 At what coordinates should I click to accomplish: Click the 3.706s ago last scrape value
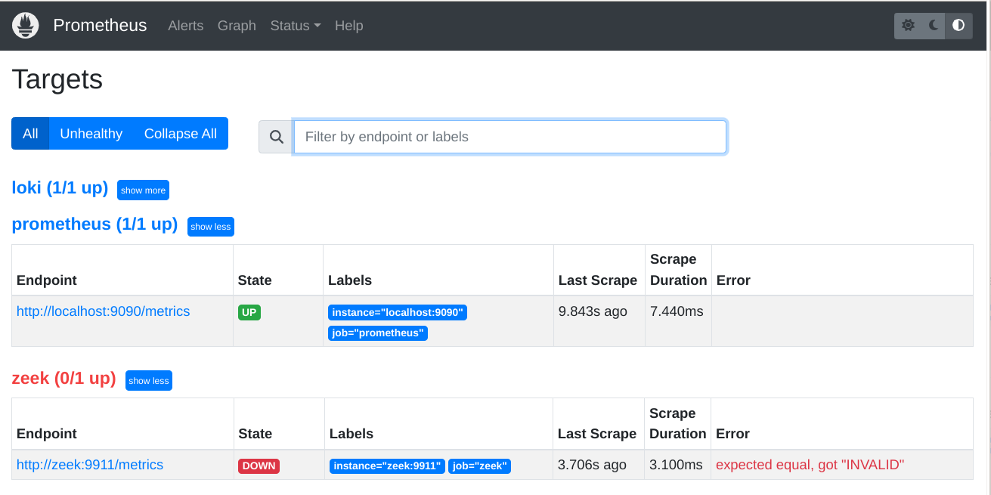point(592,465)
